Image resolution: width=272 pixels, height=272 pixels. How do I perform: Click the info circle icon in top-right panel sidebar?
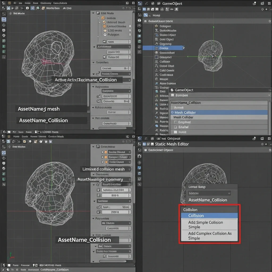click(139, 20)
